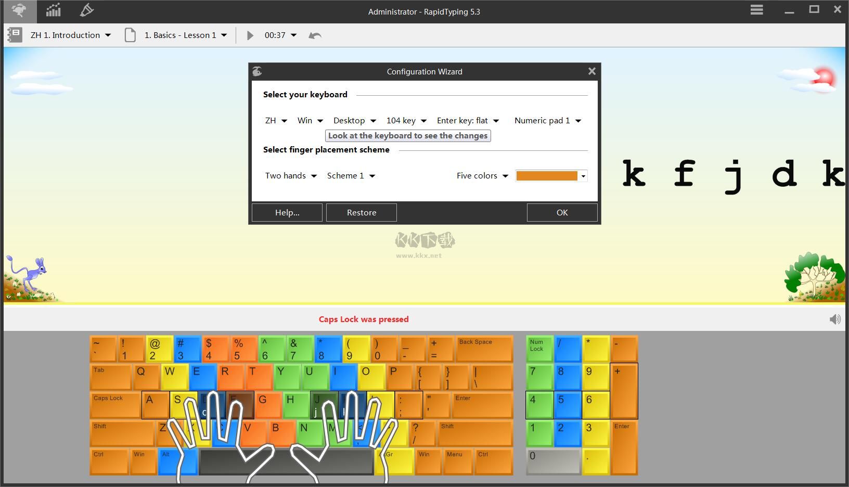
Task: Click the lesson document icon
Action: (130, 35)
